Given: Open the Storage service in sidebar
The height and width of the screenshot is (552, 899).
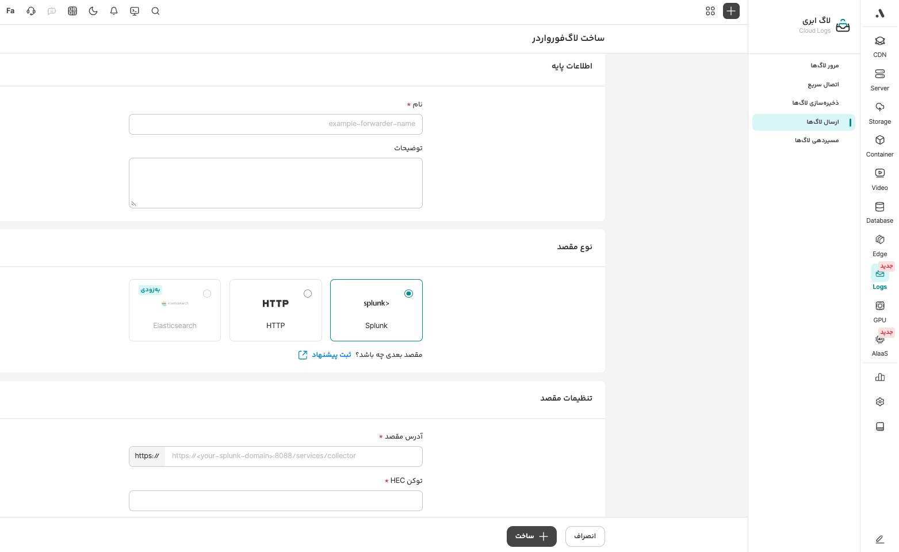Looking at the screenshot, I should (879, 112).
